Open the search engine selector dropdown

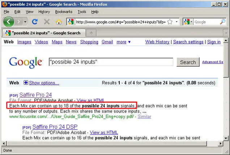click(x=188, y=22)
